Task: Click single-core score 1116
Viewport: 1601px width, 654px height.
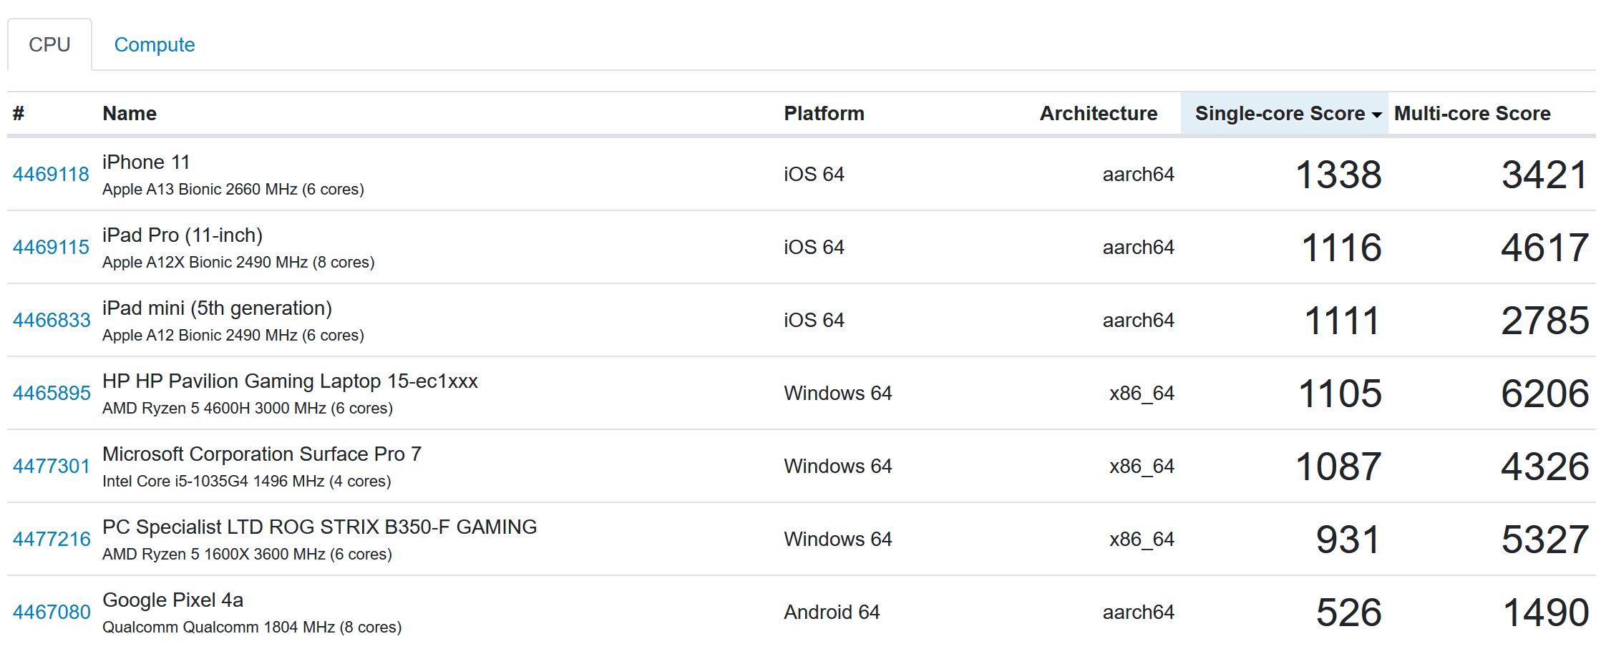Action: tap(1341, 248)
